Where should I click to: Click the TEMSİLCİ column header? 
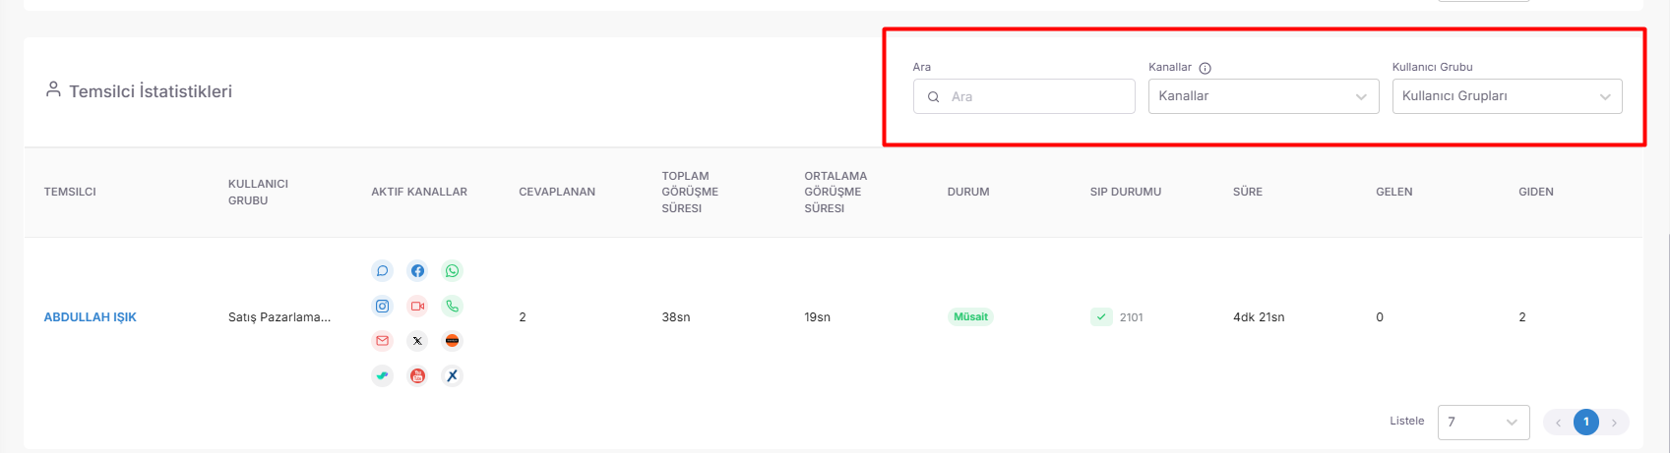tap(70, 192)
